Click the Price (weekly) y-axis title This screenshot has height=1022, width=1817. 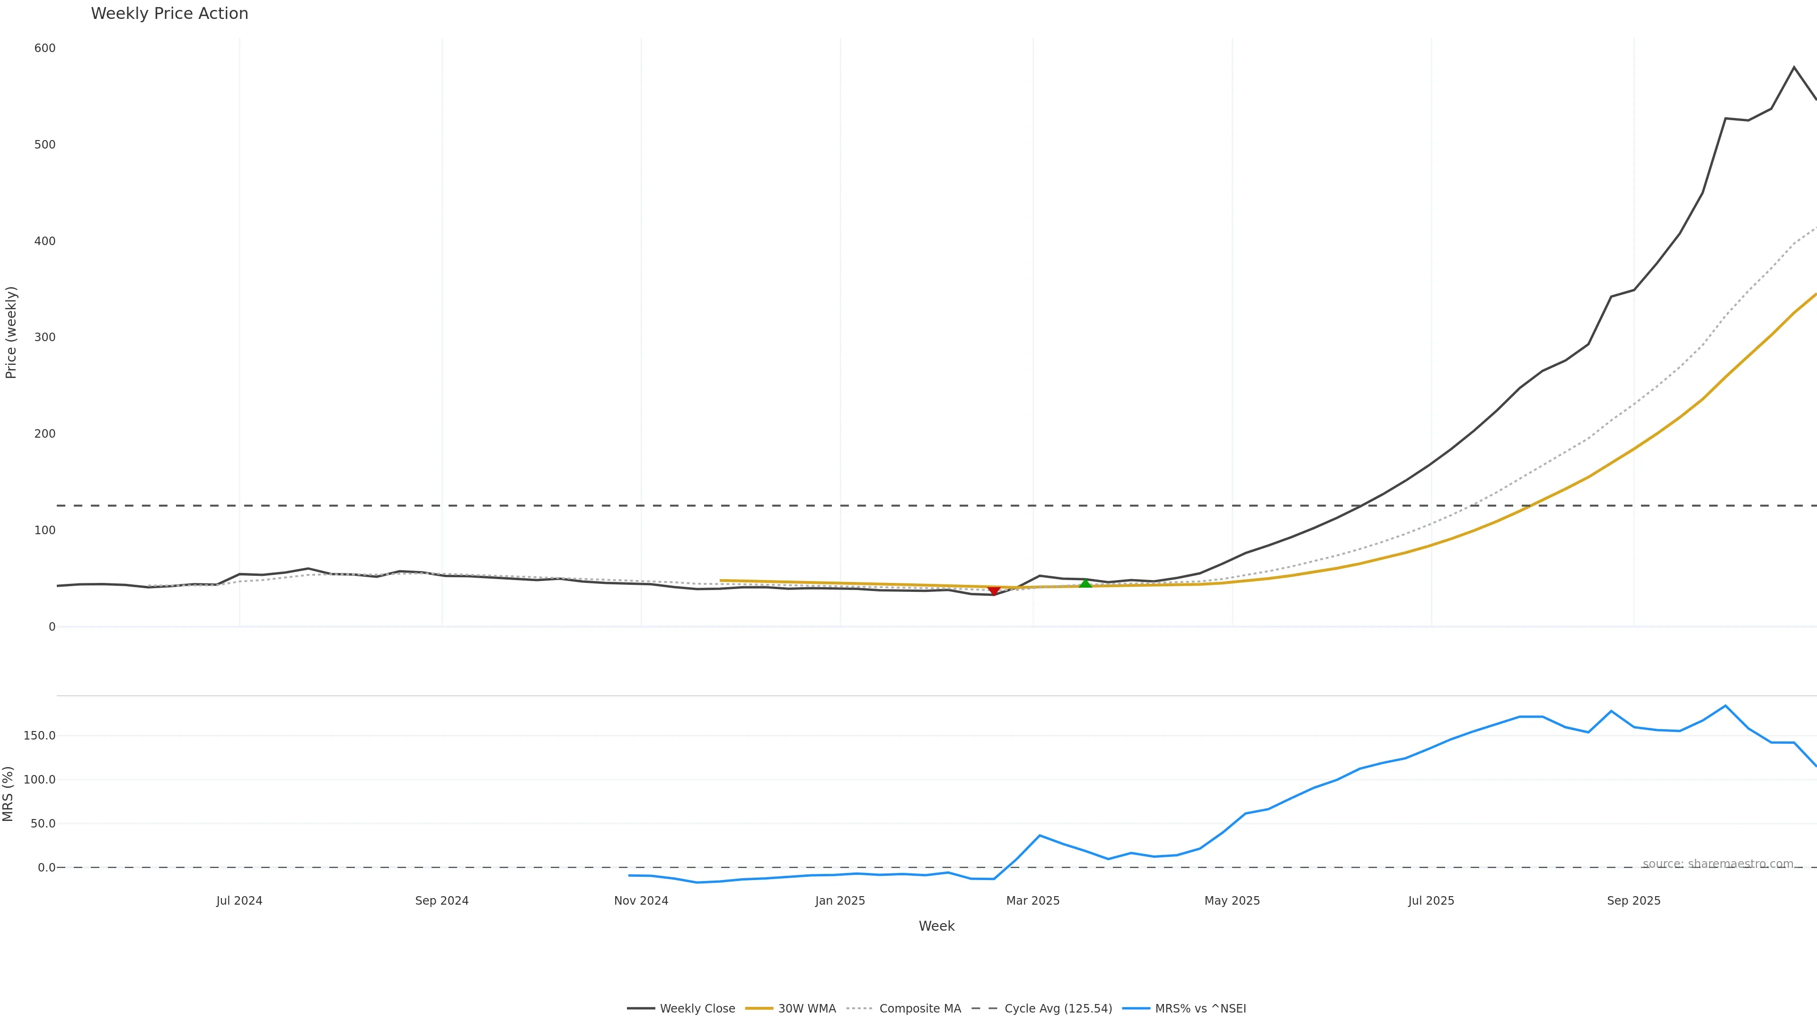click(10, 332)
